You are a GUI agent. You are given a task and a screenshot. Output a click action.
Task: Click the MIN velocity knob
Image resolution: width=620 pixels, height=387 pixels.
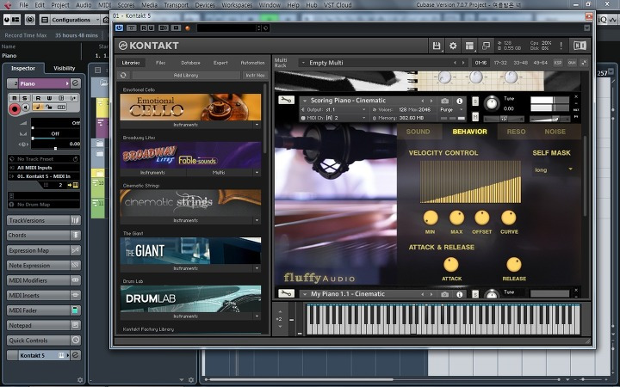coord(431,218)
